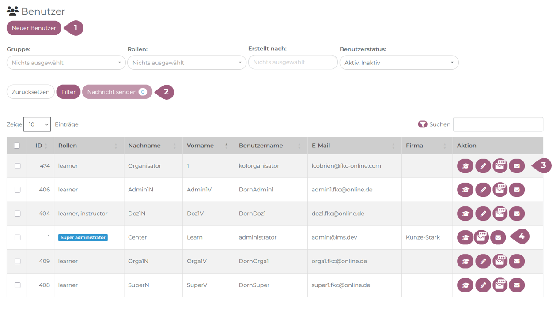
Task: Check the box for user ID 406
Action: point(18,190)
